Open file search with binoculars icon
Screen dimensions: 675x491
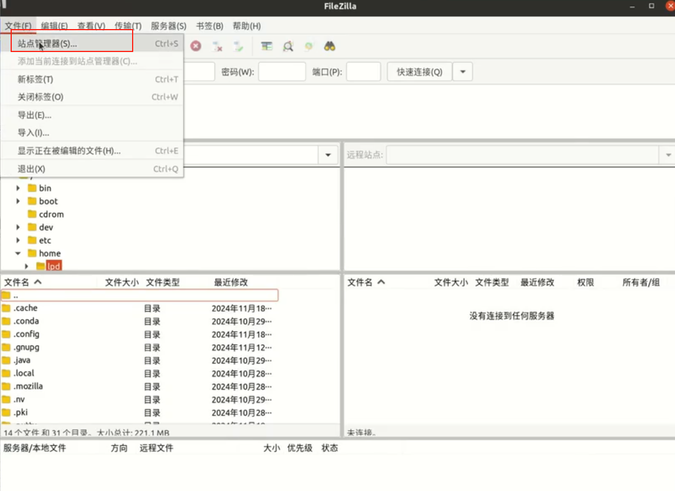pyautogui.click(x=330, y=46)
